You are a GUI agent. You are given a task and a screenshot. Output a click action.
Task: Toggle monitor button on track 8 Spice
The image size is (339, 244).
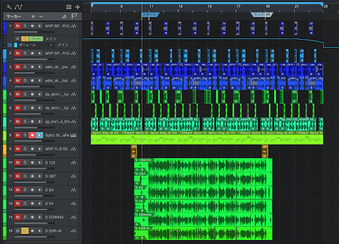[x=40, y=135]
